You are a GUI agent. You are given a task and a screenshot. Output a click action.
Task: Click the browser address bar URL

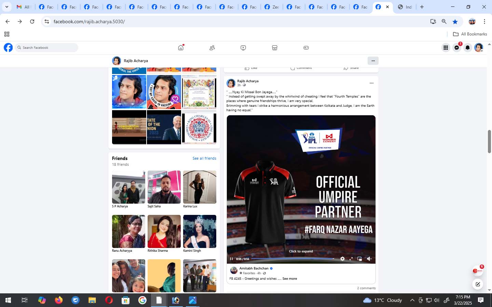pyautogui.click(x=89, y=21)
